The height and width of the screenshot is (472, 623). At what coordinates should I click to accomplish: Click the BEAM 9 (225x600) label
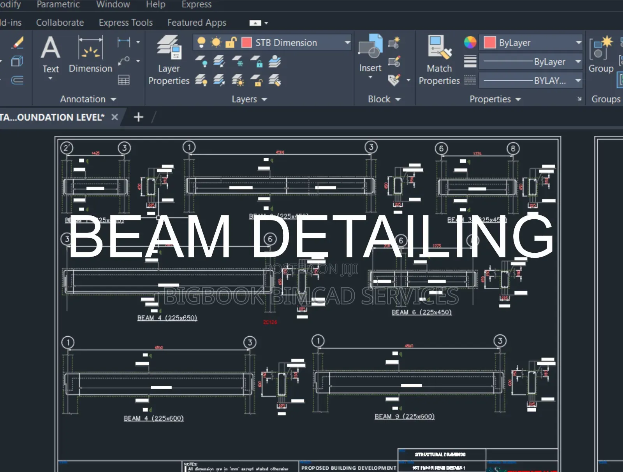(x=404, y=416)
